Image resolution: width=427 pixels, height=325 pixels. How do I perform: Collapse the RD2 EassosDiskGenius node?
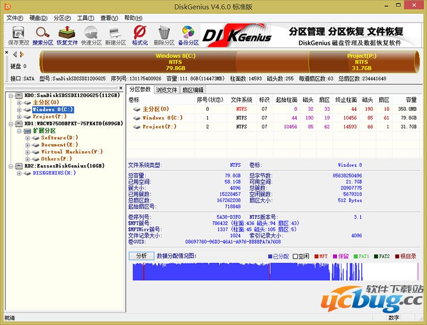point(11,166)
